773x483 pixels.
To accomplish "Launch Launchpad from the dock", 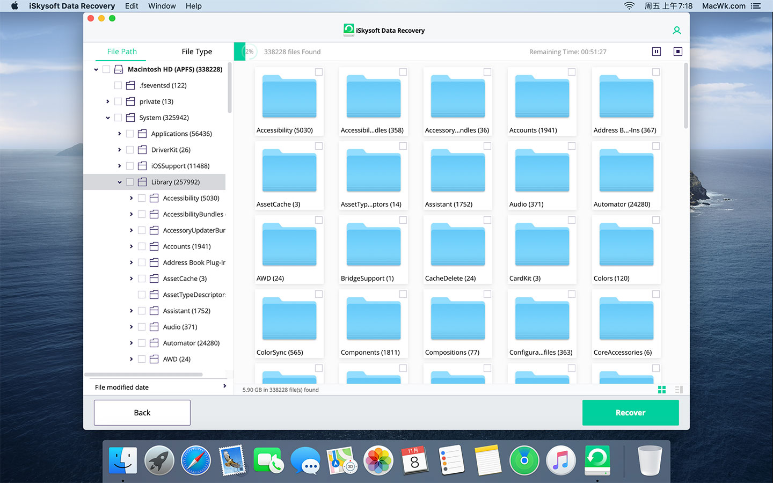I will point(159,460).
